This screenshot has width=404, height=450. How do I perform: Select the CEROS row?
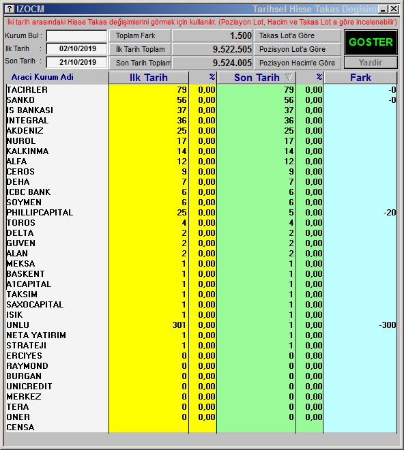point(201,172)
